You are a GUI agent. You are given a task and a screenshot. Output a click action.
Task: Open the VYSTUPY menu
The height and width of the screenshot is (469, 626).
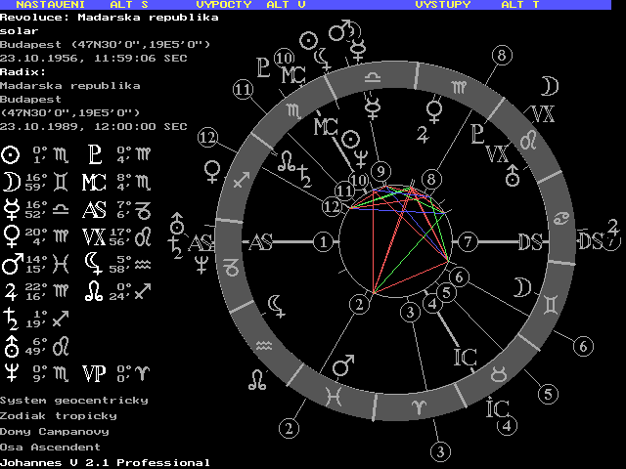442,5
